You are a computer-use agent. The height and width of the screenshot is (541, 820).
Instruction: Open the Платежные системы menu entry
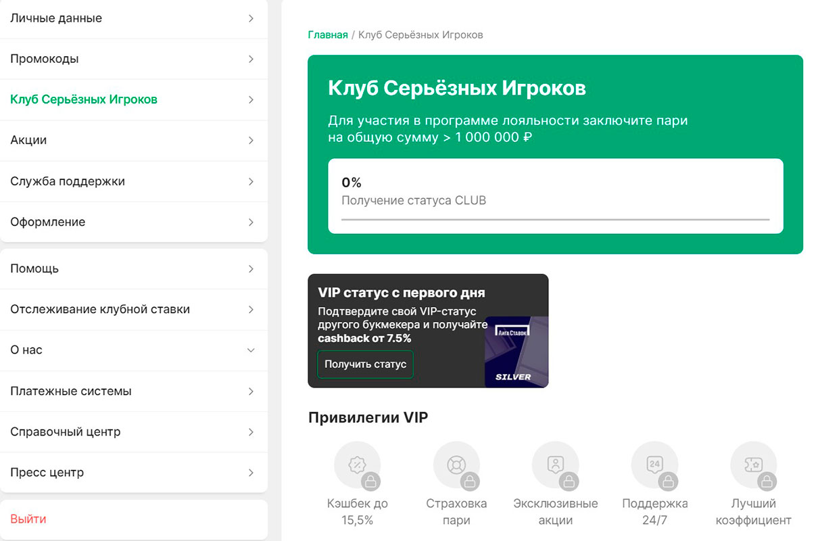click(x=133, y=391)
